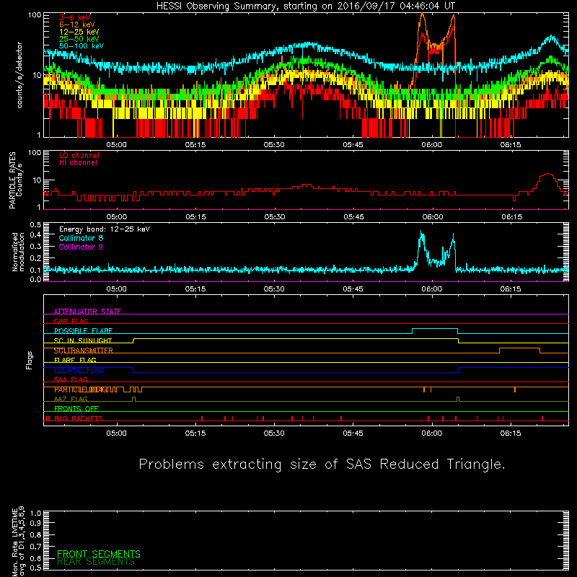Click the 05:30 tick label under the counts plot

coord(274,145)
